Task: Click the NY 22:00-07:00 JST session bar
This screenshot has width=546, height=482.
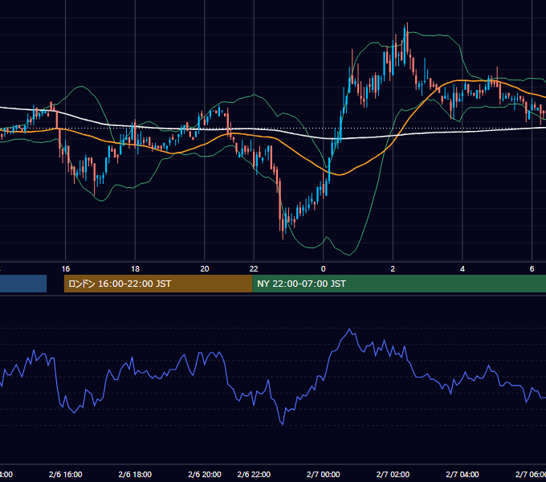Action: pyautogui.click(x=399, y=284)
